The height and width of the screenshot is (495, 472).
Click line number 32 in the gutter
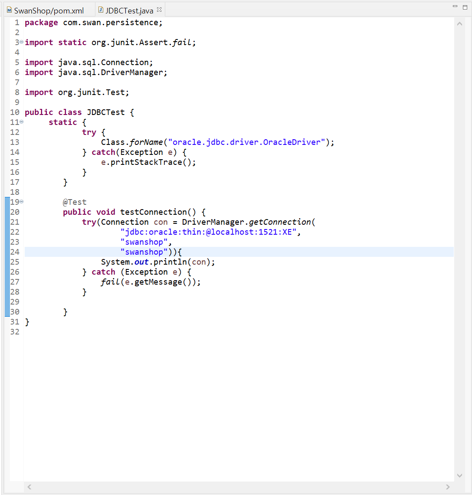point(15,332)
